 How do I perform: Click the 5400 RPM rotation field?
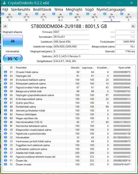click(x=125, y=42)
